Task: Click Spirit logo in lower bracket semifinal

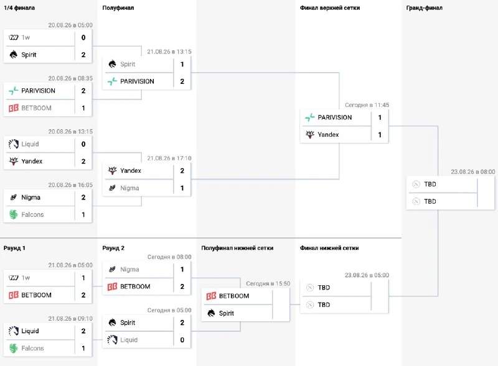Action: coord(211,313)
